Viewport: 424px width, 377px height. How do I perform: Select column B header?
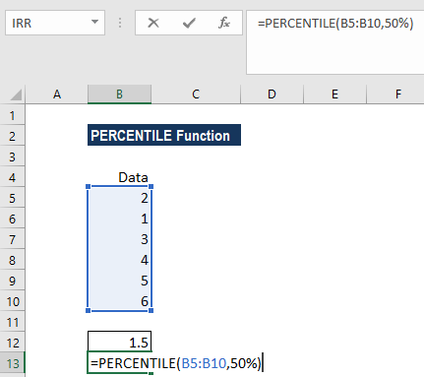[x=119, y=94]
